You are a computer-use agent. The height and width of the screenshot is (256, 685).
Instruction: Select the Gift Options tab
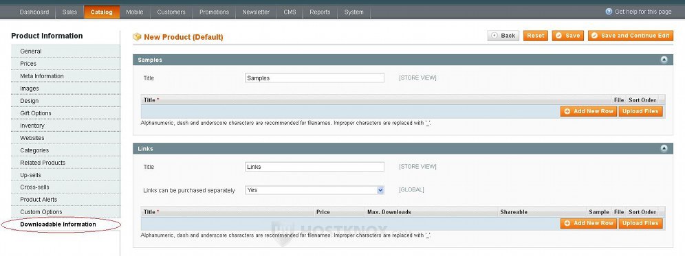65,113
